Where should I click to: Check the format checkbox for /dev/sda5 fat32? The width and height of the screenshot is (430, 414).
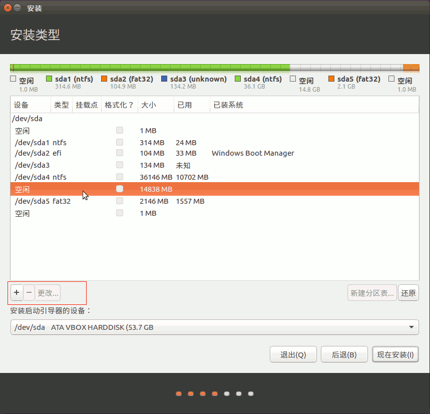119,200
